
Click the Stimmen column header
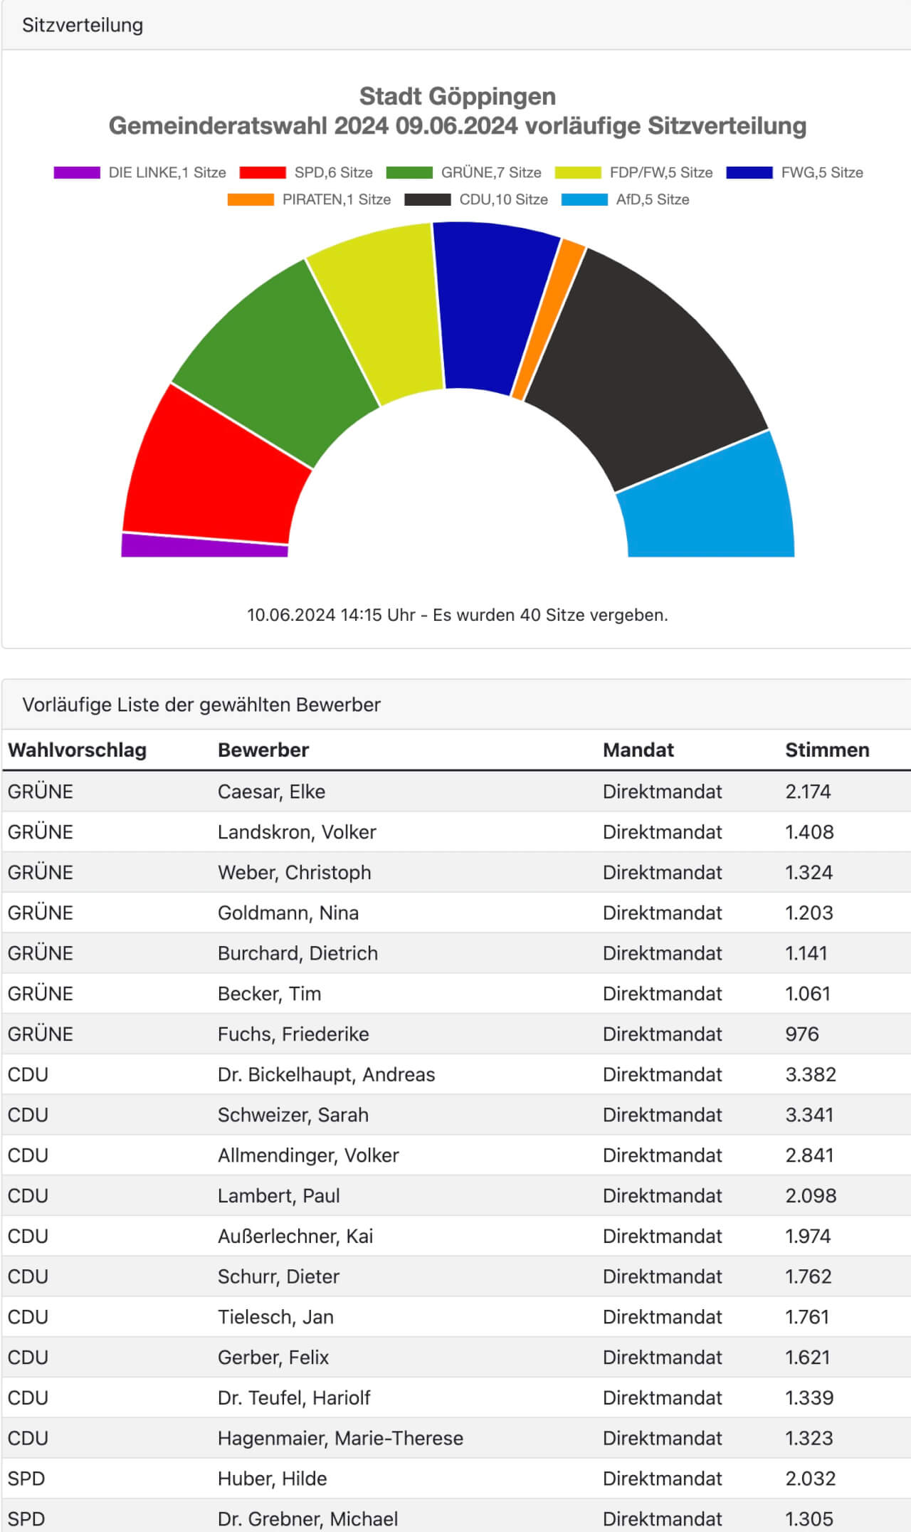[x=827, y=750]
